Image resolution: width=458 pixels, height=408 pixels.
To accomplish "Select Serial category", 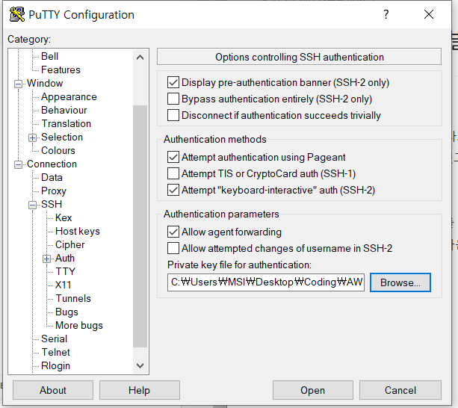I will (x=54, y=339).
